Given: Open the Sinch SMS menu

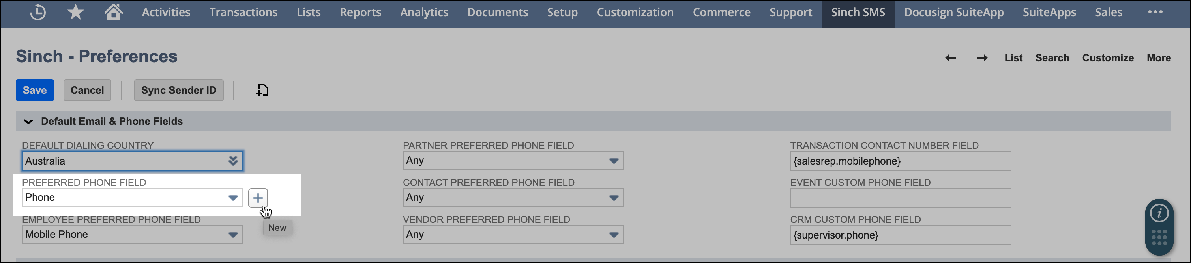Looking at the screenshot, I should click(858, 13).
